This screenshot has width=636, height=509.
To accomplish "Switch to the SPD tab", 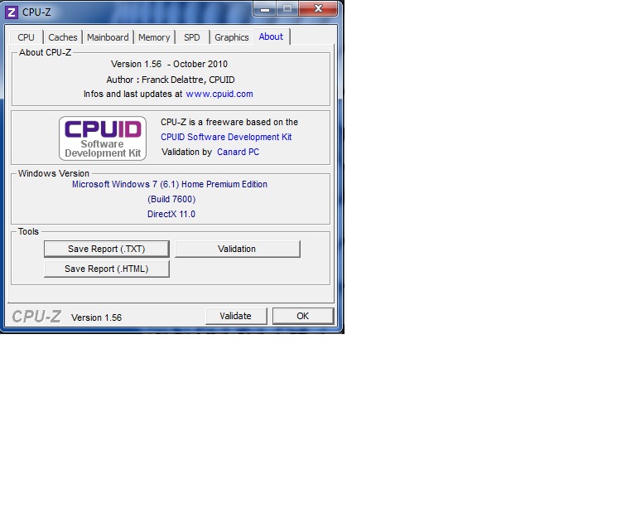I will point(192,37).
